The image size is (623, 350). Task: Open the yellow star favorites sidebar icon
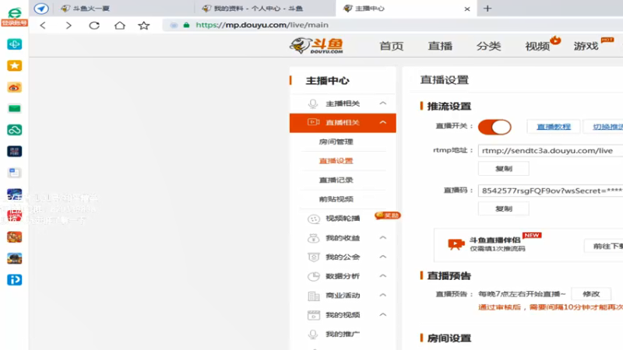14,65
